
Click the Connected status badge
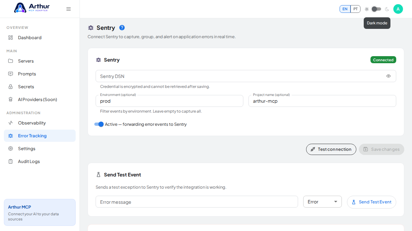(383, 60)
